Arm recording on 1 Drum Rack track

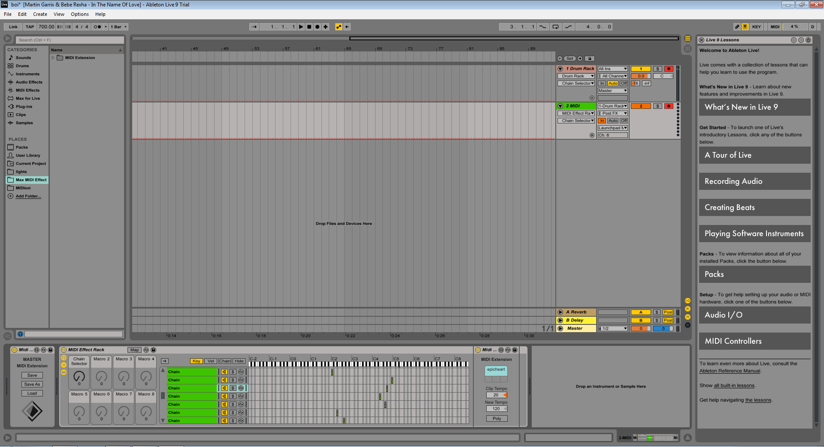coord(669,69)
